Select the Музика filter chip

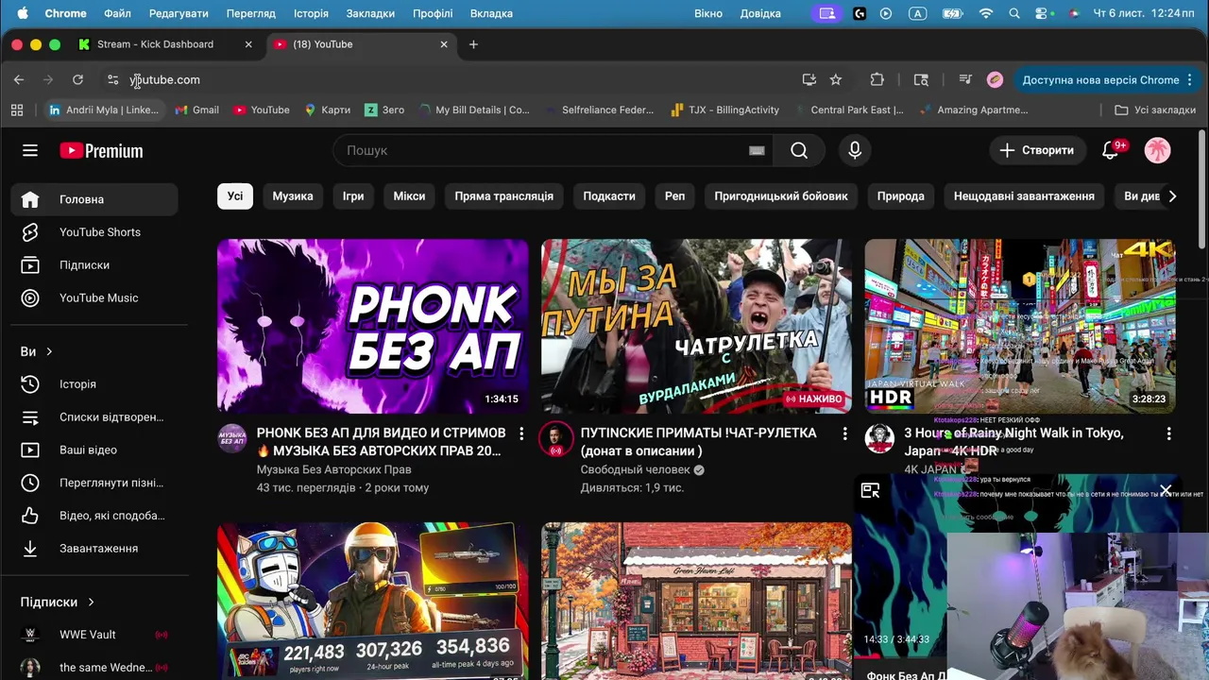click(293, 196)
